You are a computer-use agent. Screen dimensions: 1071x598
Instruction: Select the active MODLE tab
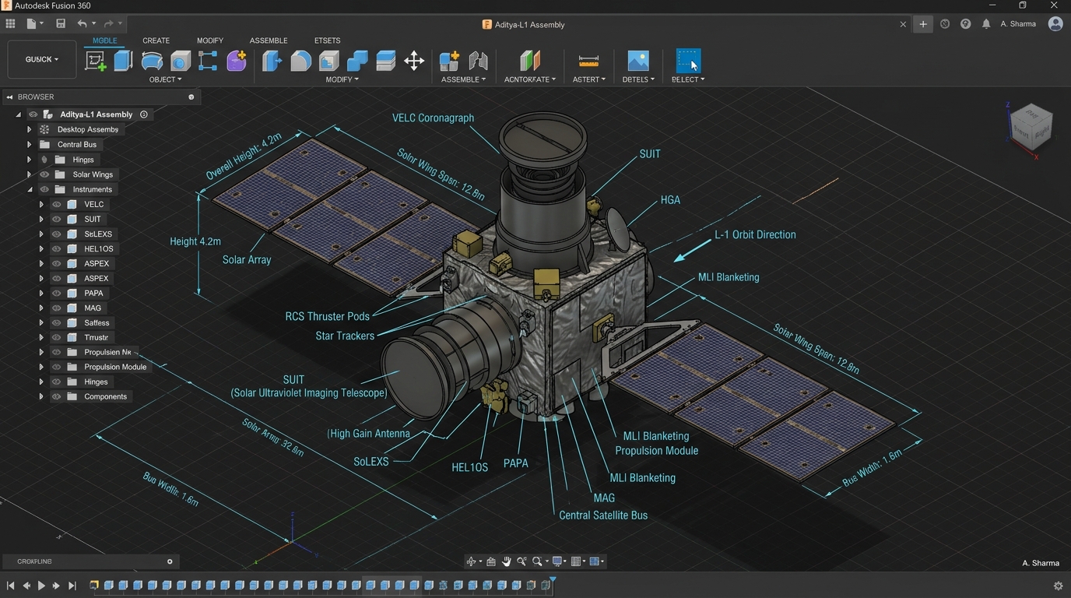[x=104, y=40]
